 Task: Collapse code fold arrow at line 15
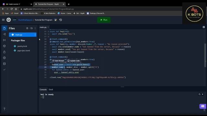pyautogui.click(x=48, y=32)
